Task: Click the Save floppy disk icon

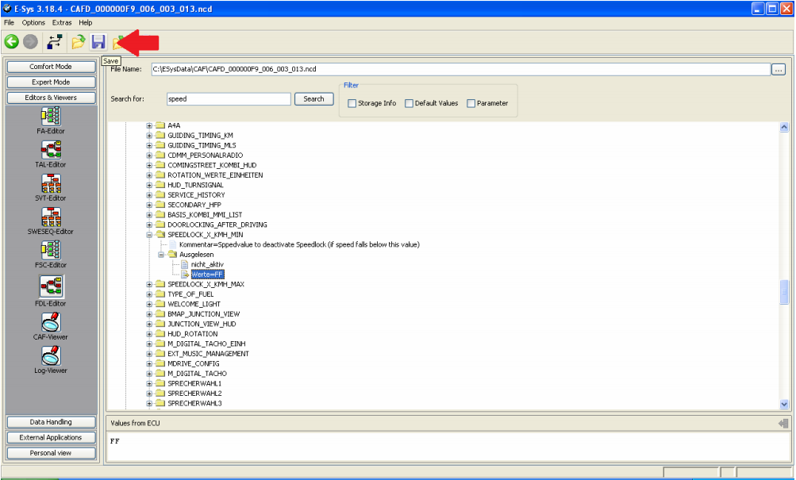Action: 98,41
